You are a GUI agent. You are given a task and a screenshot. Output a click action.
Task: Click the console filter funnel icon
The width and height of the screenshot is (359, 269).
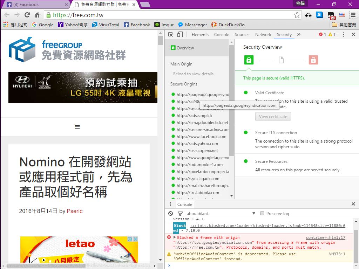pos(180,213)
